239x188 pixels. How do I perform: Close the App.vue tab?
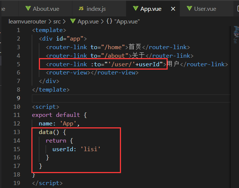[x=173, y=9]
